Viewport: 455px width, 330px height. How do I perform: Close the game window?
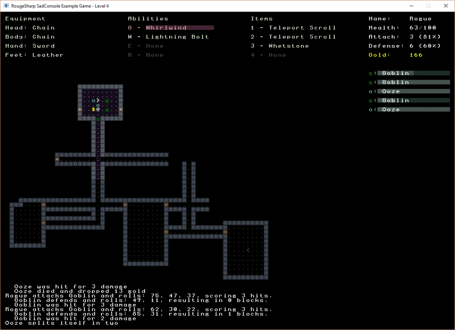(446, 6)
